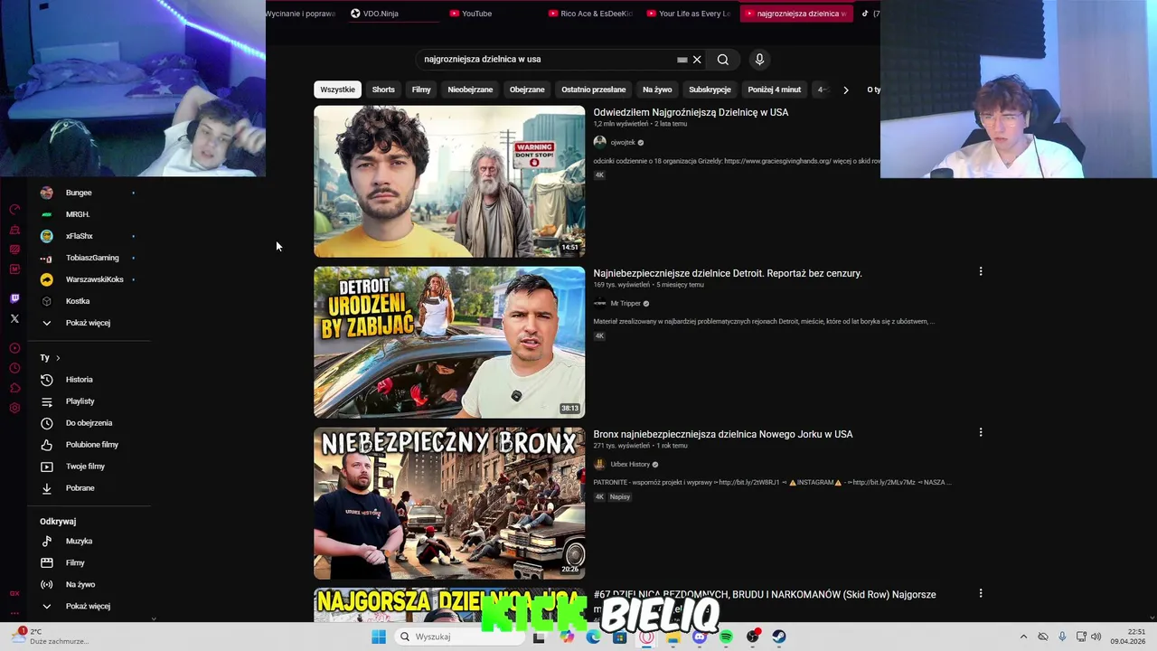Open ojwojtek channel avatar
This screenshot has height=651, width=1157.
pyautogui.click(x=599, y=142)
